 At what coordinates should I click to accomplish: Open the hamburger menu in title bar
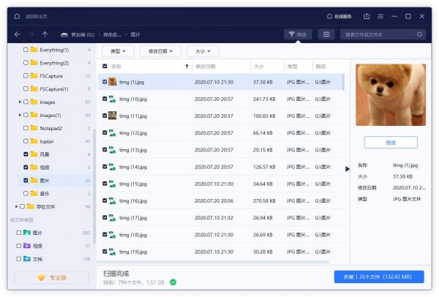[x=382, y=16]
